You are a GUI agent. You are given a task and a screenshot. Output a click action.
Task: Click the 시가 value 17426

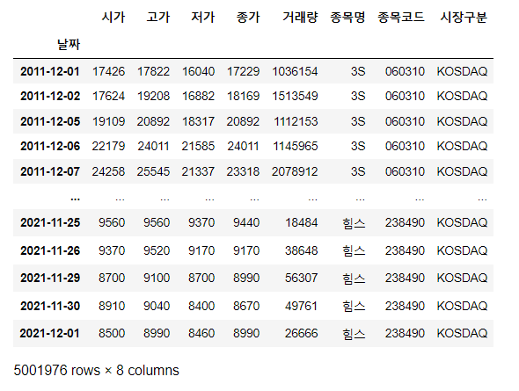click(x=108, y=71)
